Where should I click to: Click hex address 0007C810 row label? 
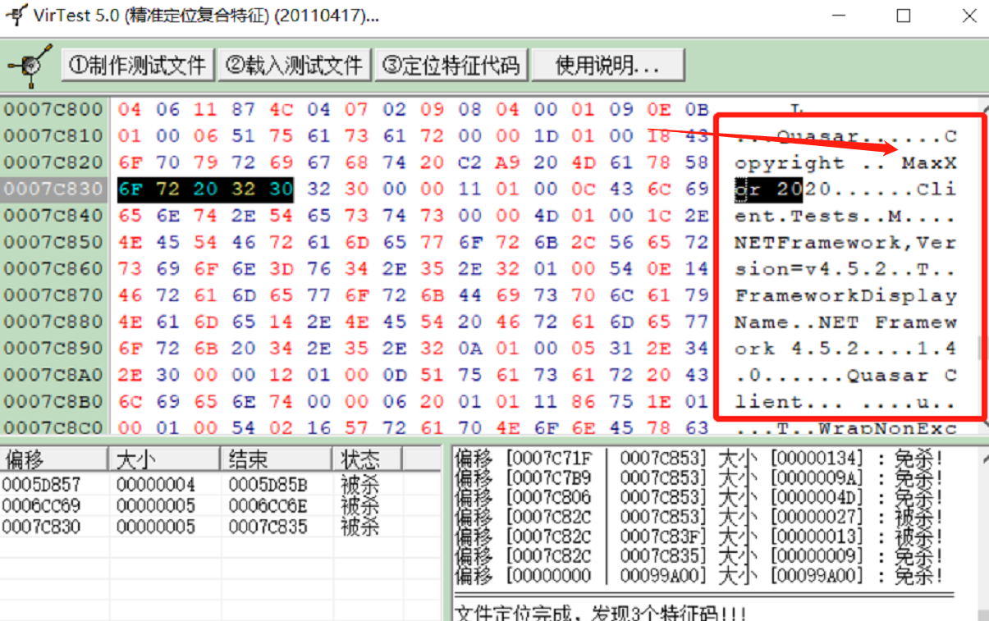pyautogui.click(x=54, y=135)
